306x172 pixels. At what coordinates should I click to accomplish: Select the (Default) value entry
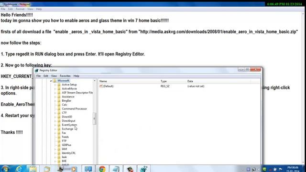[x=108, y=86]
